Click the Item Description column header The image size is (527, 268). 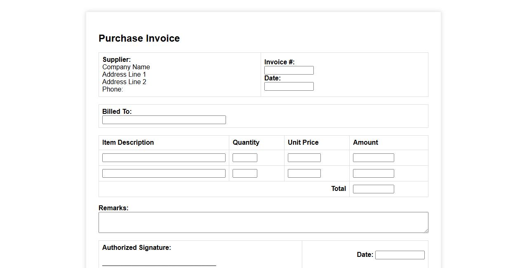click(x=128, y=143)
